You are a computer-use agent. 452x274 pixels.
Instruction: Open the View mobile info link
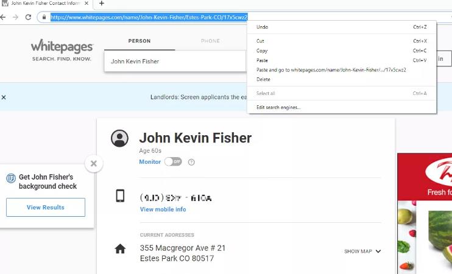[x=163, y=209]
